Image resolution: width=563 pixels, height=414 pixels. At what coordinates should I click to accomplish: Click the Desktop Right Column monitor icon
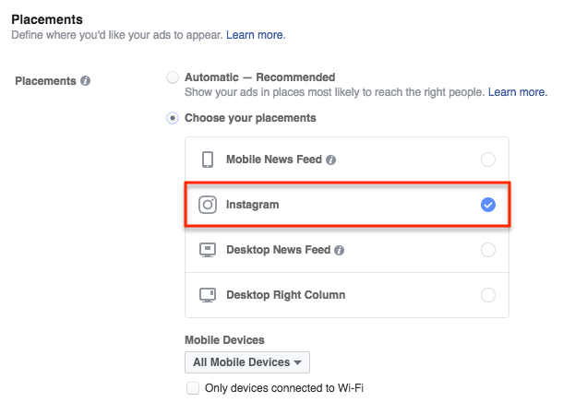point(208,295)
